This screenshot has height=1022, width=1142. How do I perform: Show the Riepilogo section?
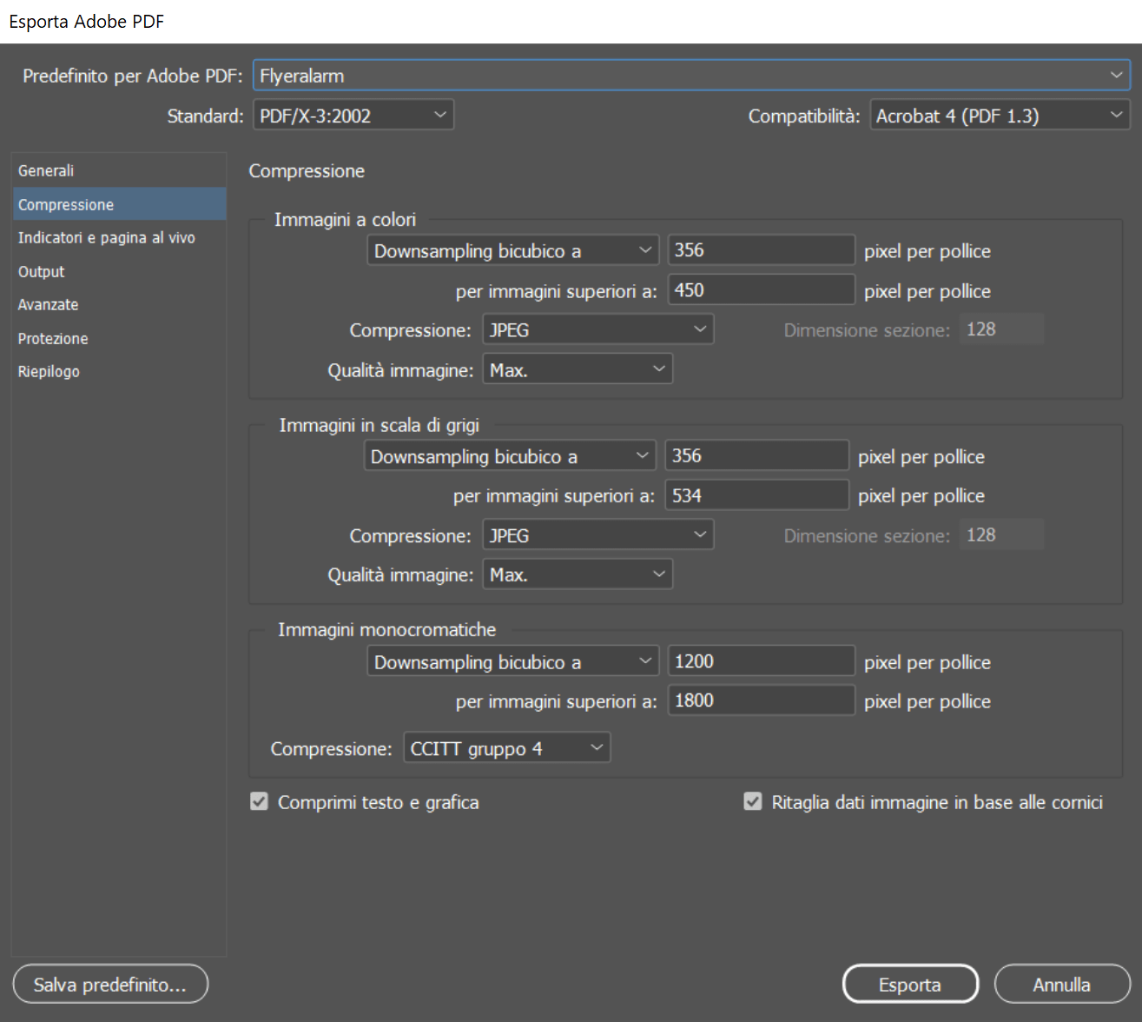tap(49, 372)
